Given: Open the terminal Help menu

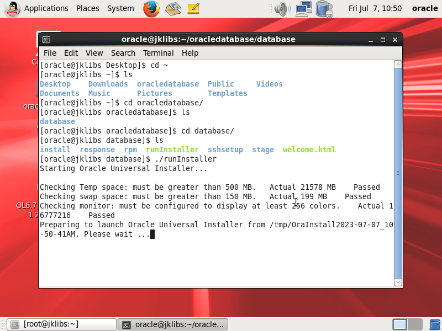Looking at the screenshot, I should click(190, 53).
